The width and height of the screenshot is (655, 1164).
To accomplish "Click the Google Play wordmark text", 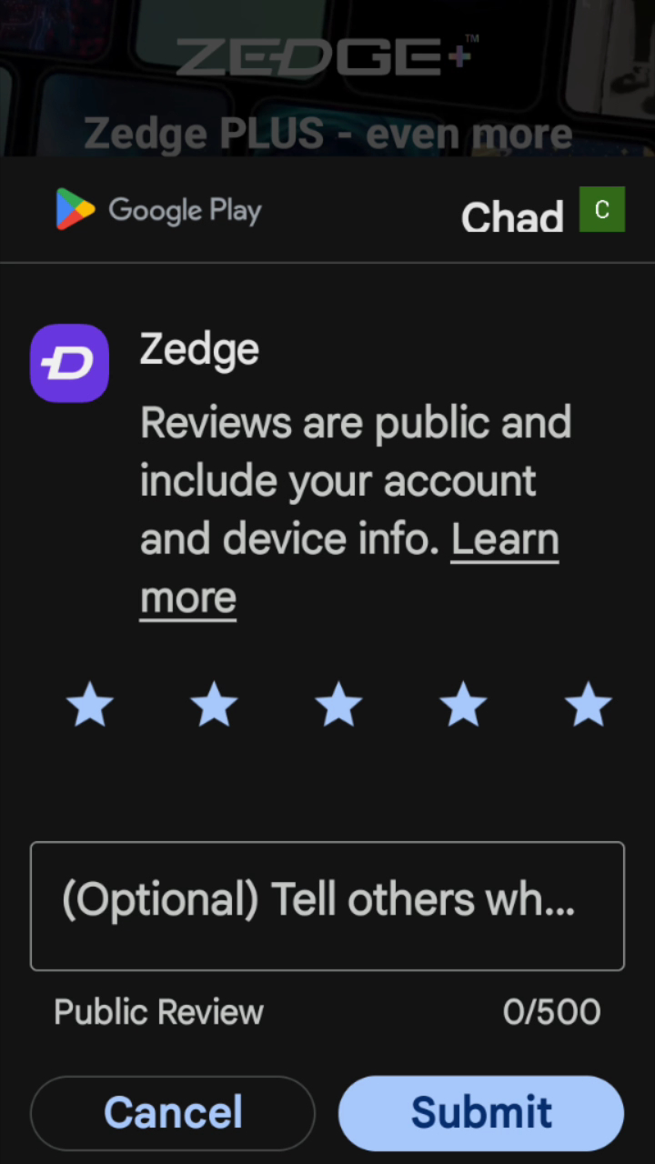I will [x=185, y=211].
